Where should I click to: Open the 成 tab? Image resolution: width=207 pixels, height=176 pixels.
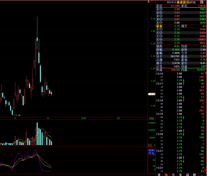click(x=187, y=174)
